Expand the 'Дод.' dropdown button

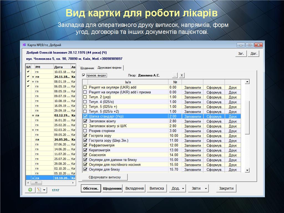(x=177, y=189)
